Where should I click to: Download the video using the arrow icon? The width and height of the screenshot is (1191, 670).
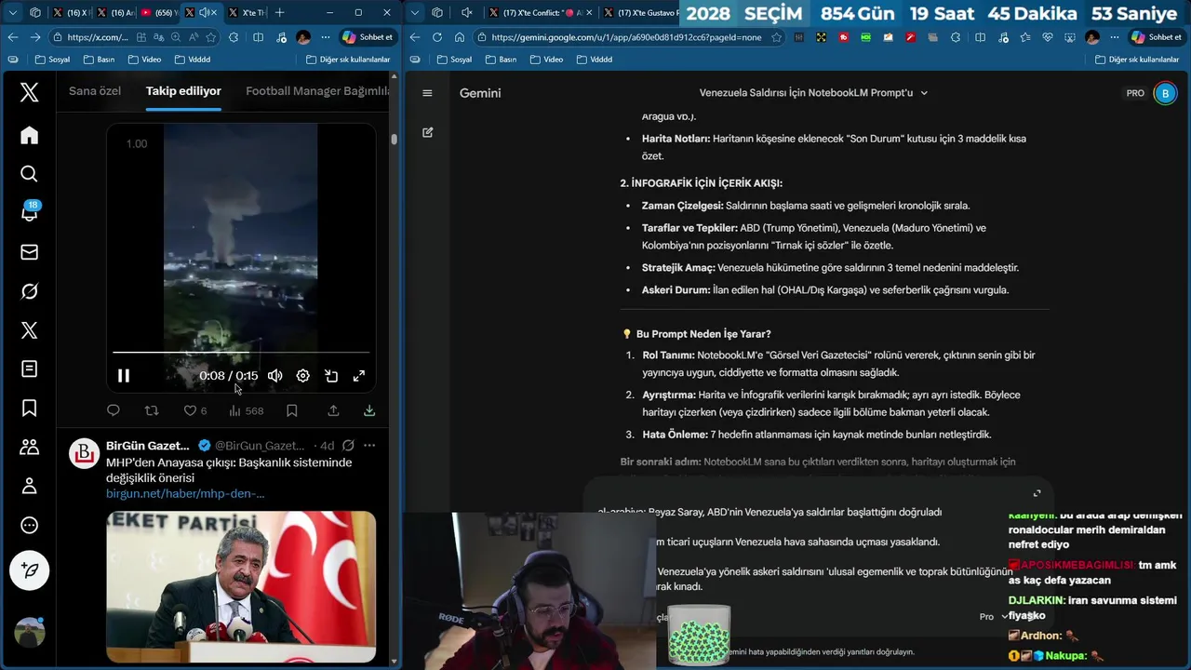(x=369, y=410)
